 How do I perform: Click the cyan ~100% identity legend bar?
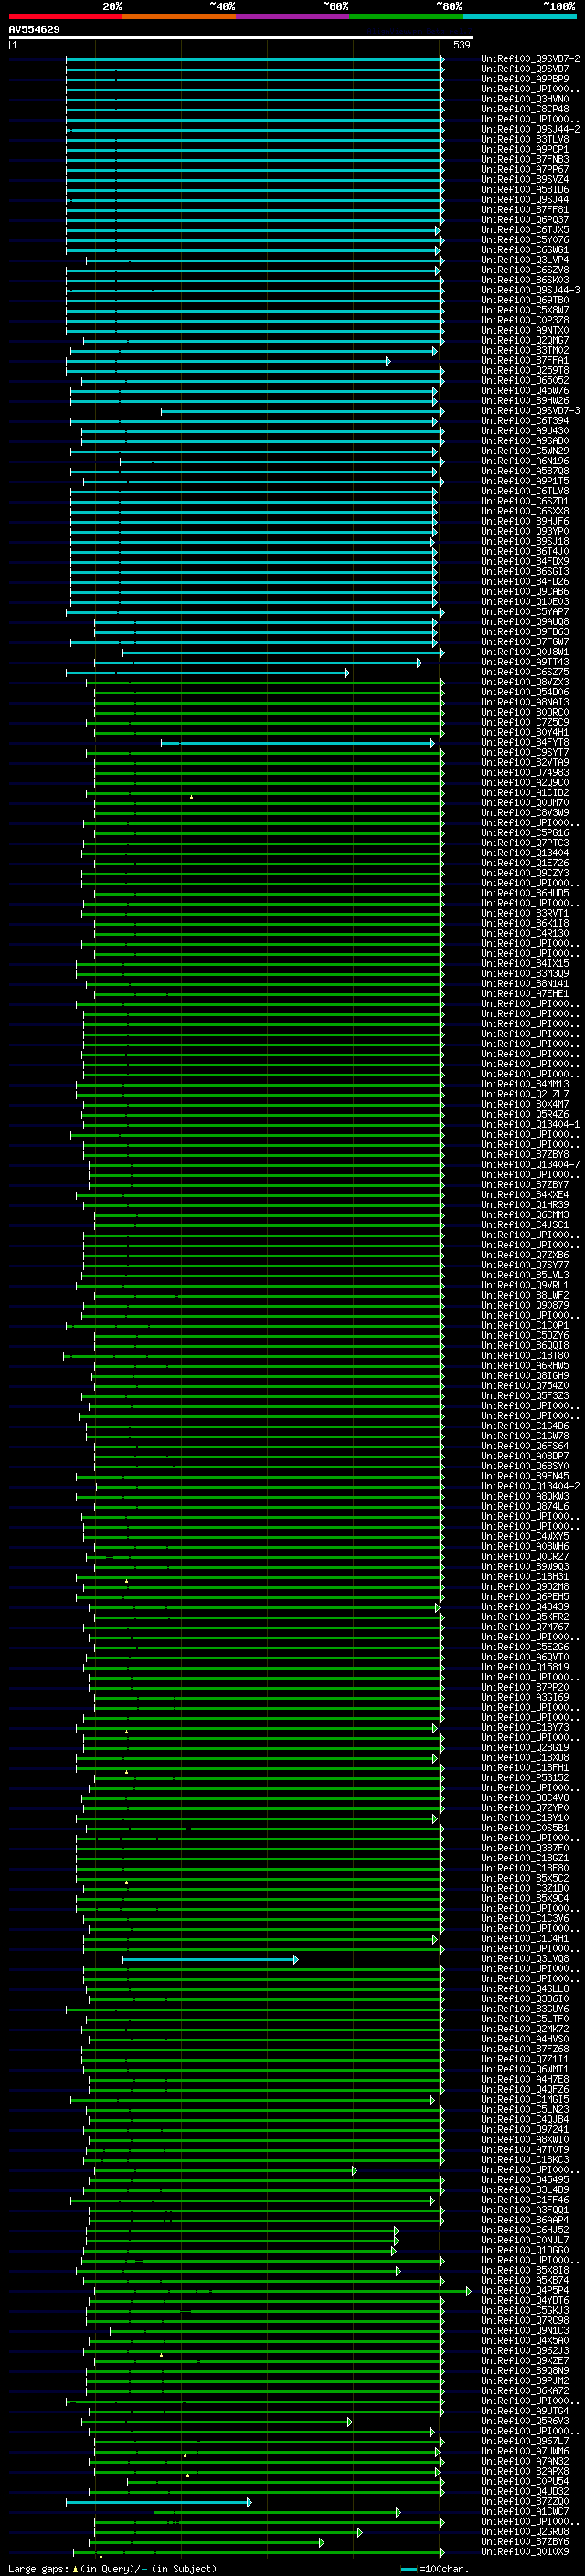point(519,16)
